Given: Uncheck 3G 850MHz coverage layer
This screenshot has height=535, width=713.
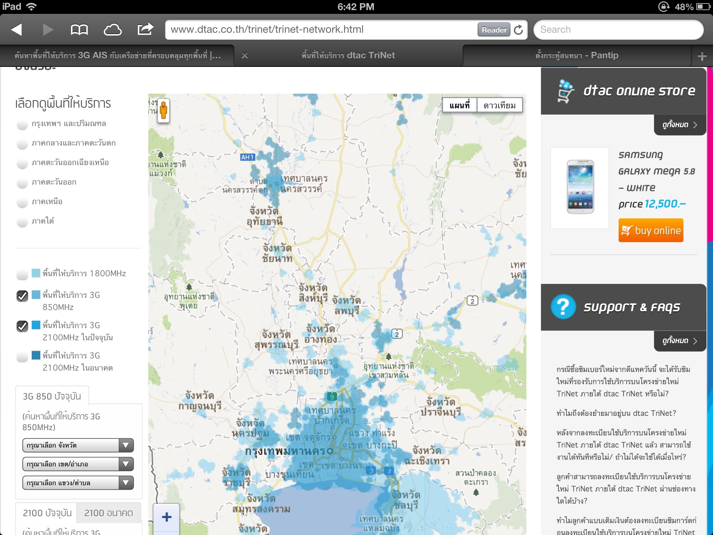Looking at the screenshot, I should pyautogui.click(x=22, y=296).
